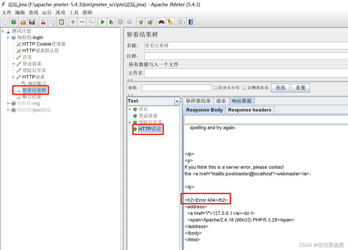Open the Text renderer dropdown
Screen dimensions: 348x250
177,101
